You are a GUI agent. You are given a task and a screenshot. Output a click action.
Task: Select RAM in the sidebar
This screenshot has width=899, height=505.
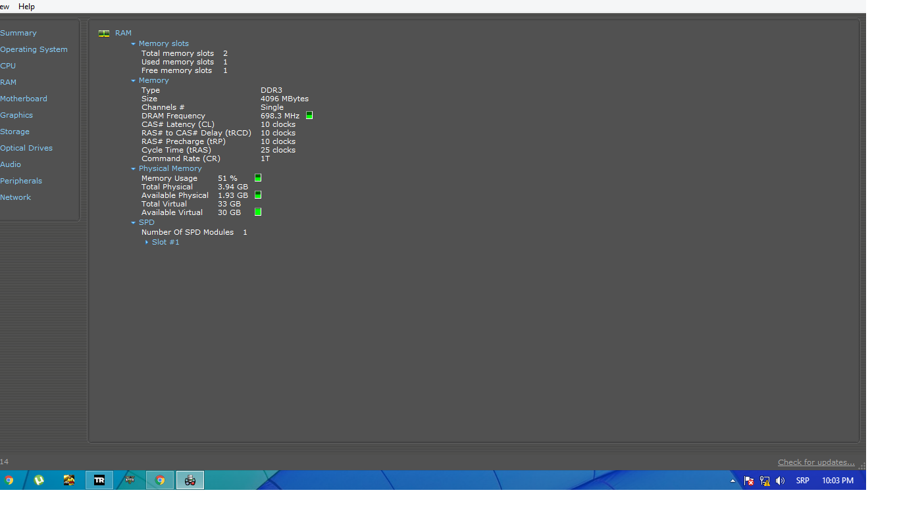[9, 82]
